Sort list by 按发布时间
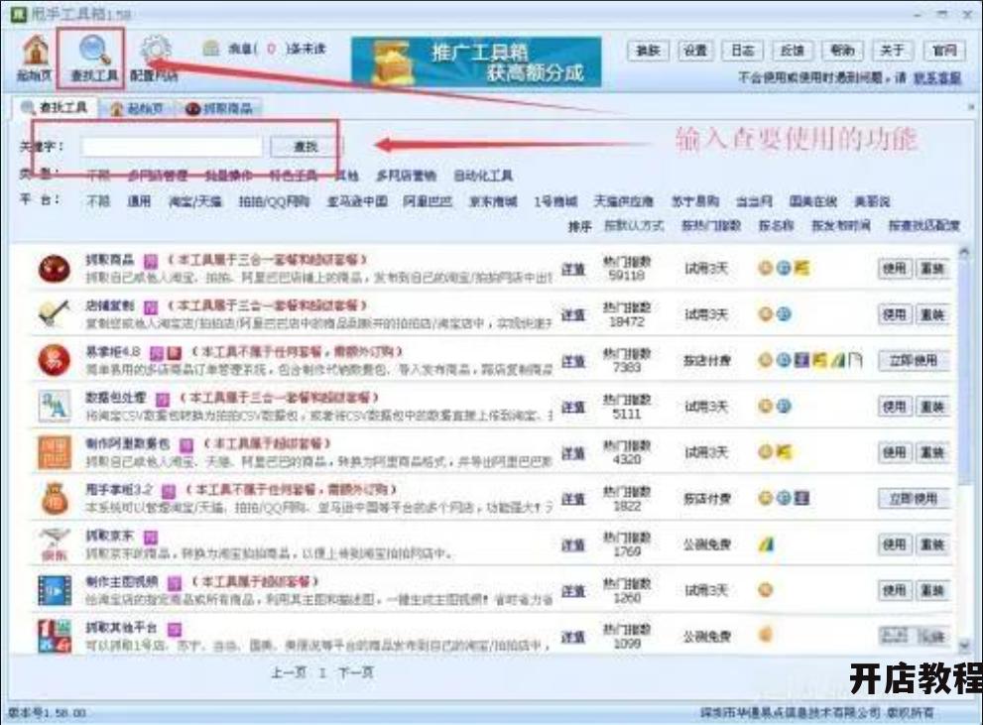The height and width of the screenshot is (725, 983). tap(841, 225)
